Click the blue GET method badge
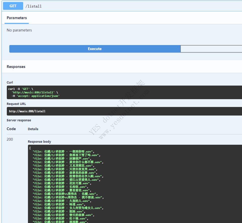 click(x=13, y=6)
